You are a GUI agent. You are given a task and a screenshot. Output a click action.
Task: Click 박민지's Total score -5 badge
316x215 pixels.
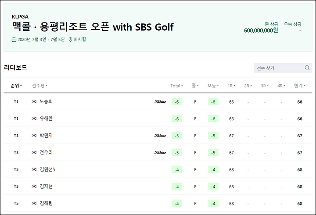point(177,136)
